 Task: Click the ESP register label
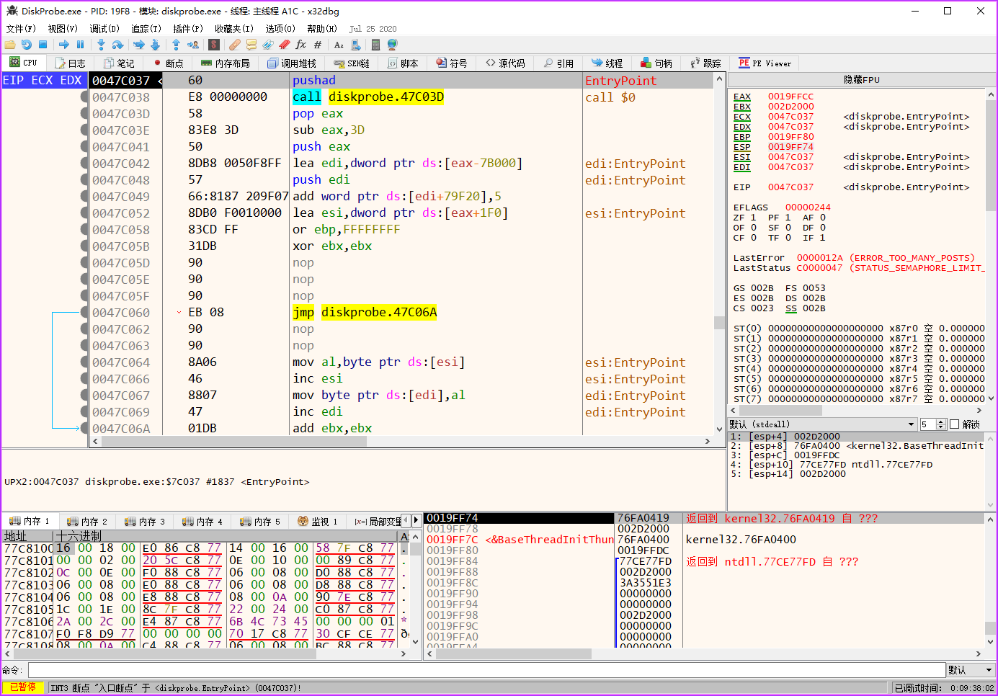(742, 147)
